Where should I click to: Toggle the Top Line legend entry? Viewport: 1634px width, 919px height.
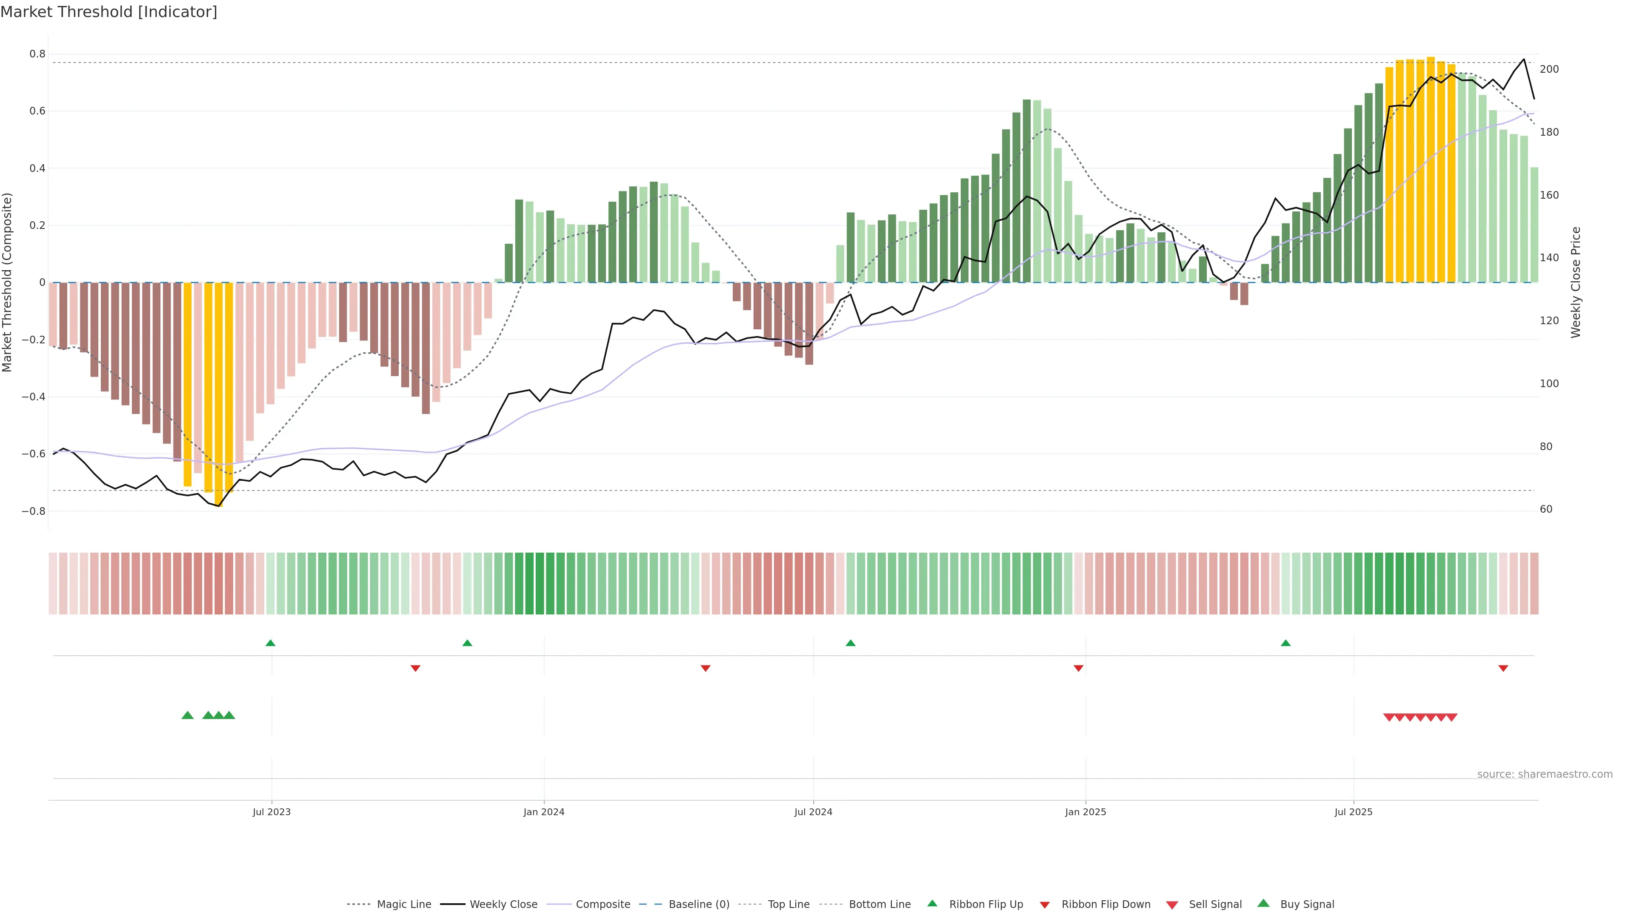click(x=788, y=905)
